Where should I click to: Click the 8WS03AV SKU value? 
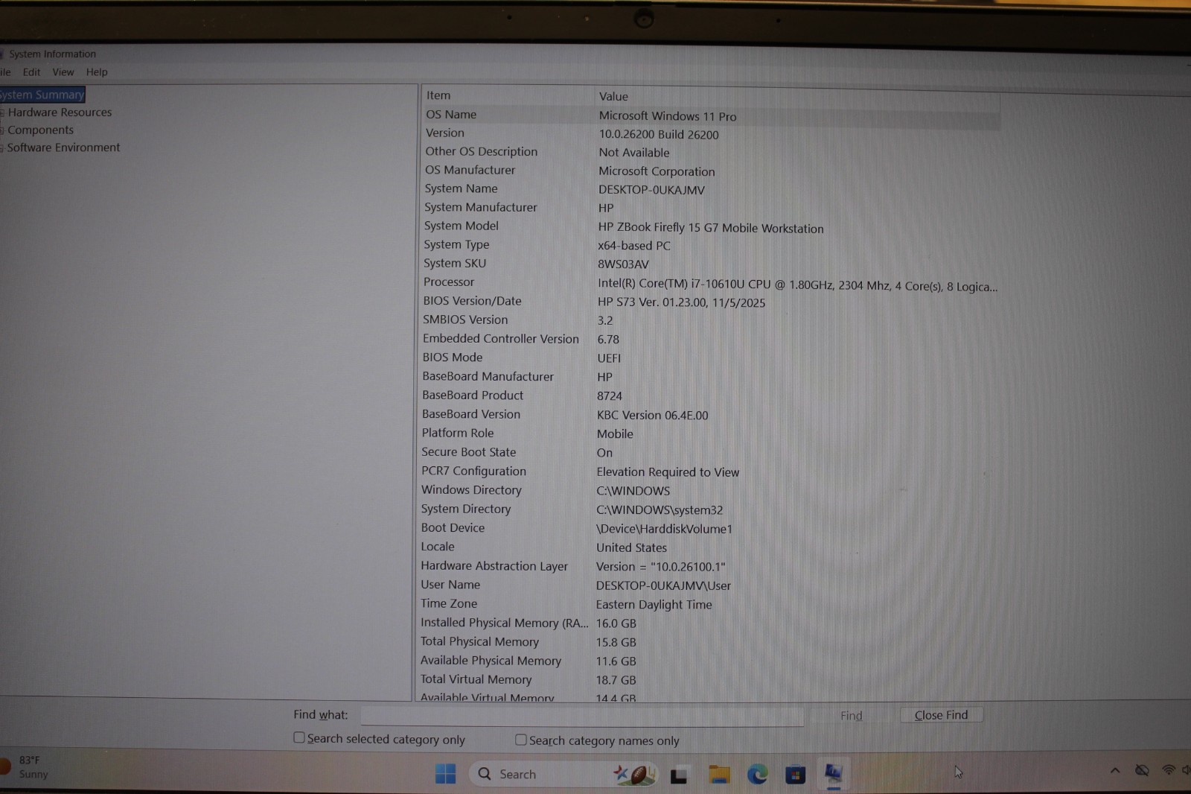[x=623, y=264]
